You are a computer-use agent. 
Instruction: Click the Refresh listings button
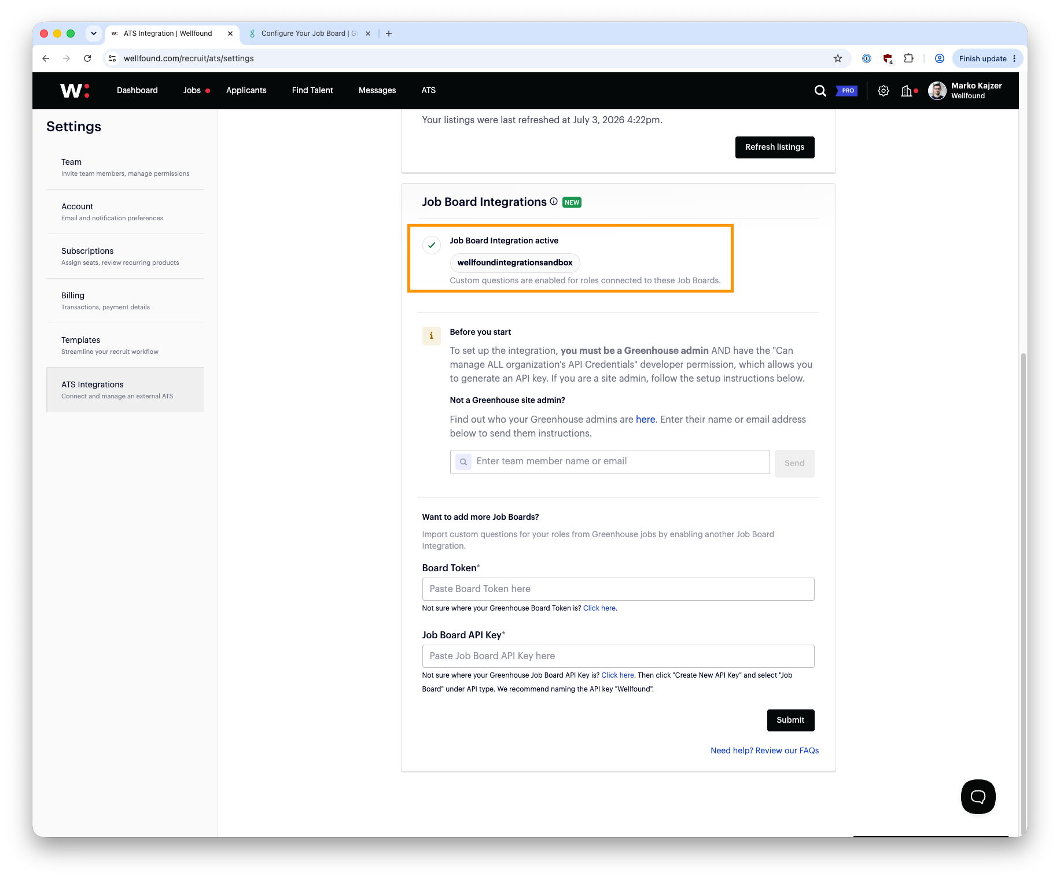(775, 147)
